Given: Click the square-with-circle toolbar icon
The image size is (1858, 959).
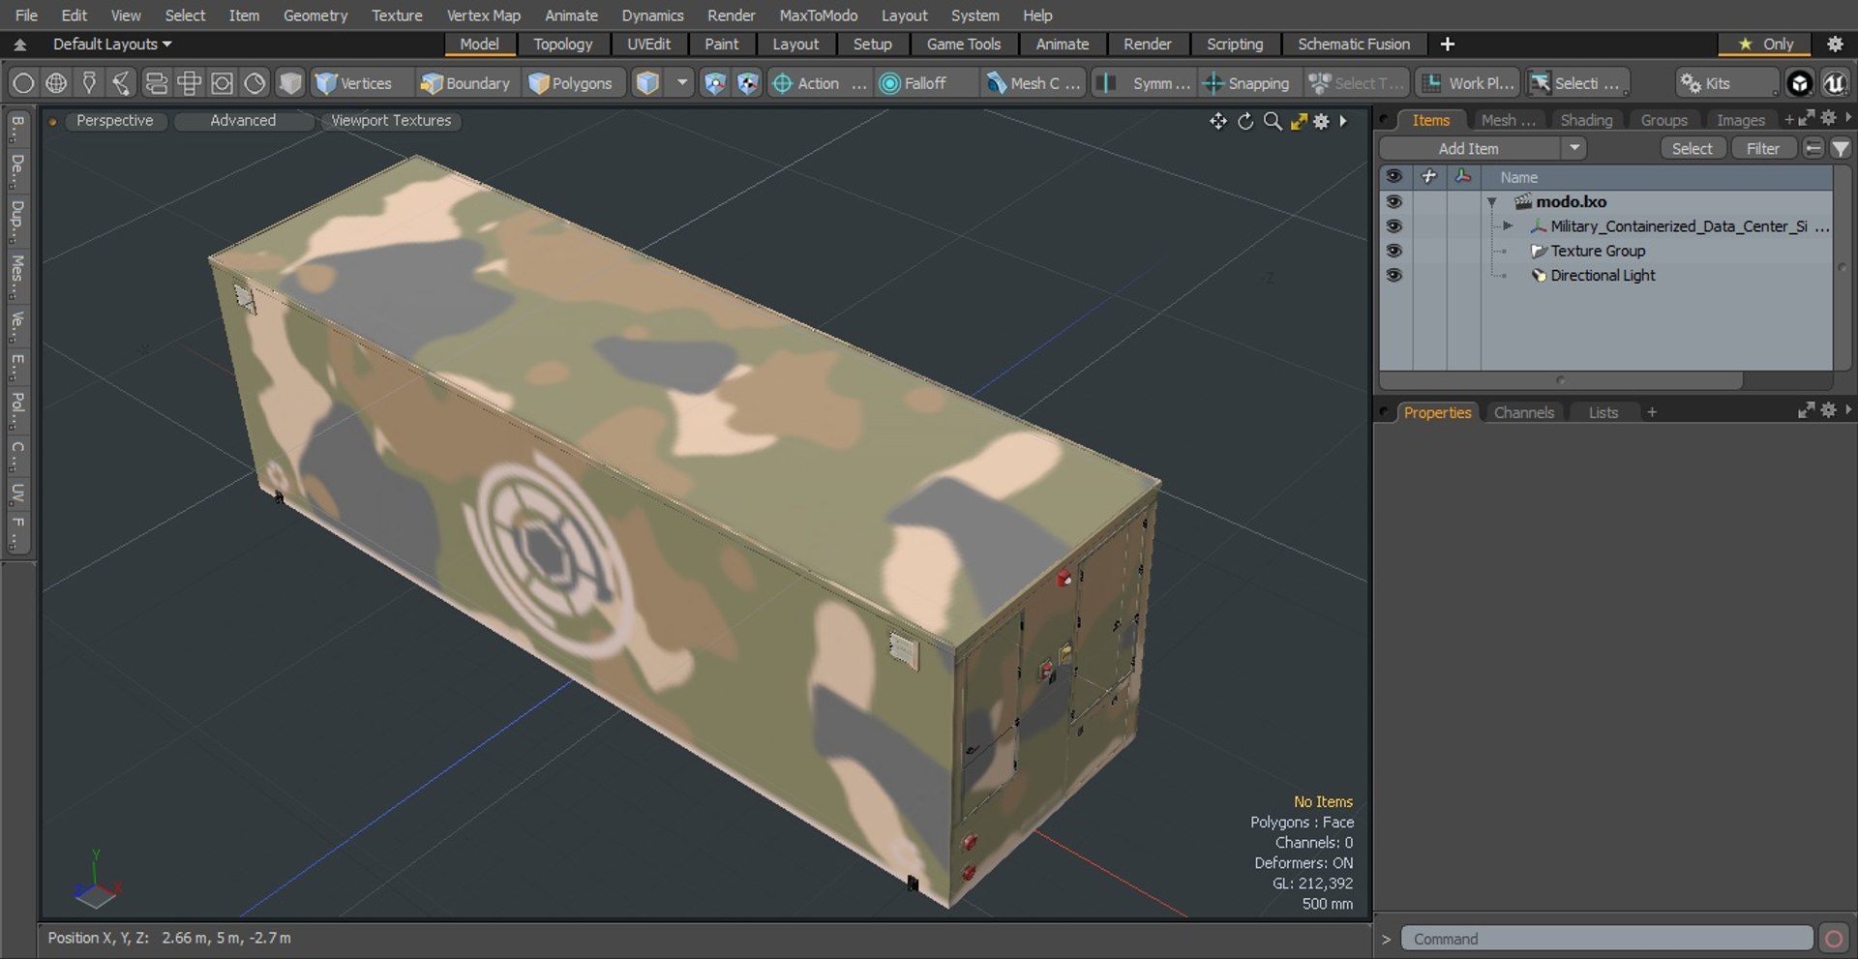Looking at the screenshot, I should 222,83.
